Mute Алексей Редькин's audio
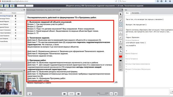The width and height of the screenshot is (173, 97). [x=16, y=22]
